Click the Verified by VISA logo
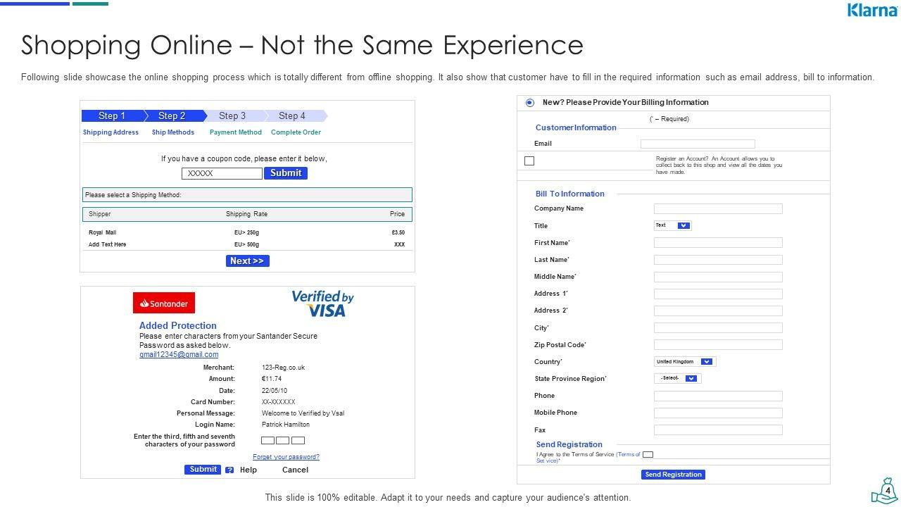 pyautogui.click(x=323, y=303)
